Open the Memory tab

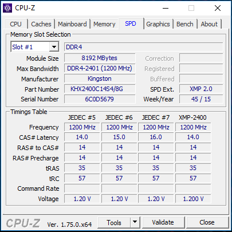[104, 24]
